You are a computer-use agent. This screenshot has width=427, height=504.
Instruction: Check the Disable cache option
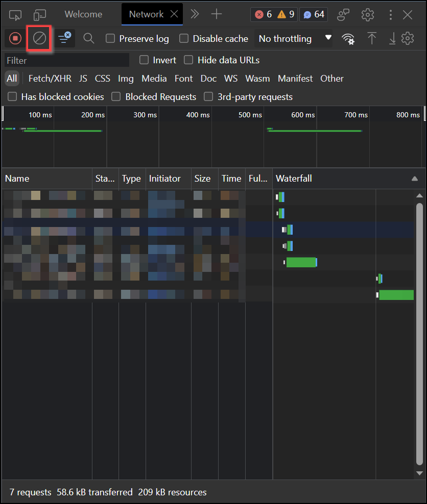[184, 39]
